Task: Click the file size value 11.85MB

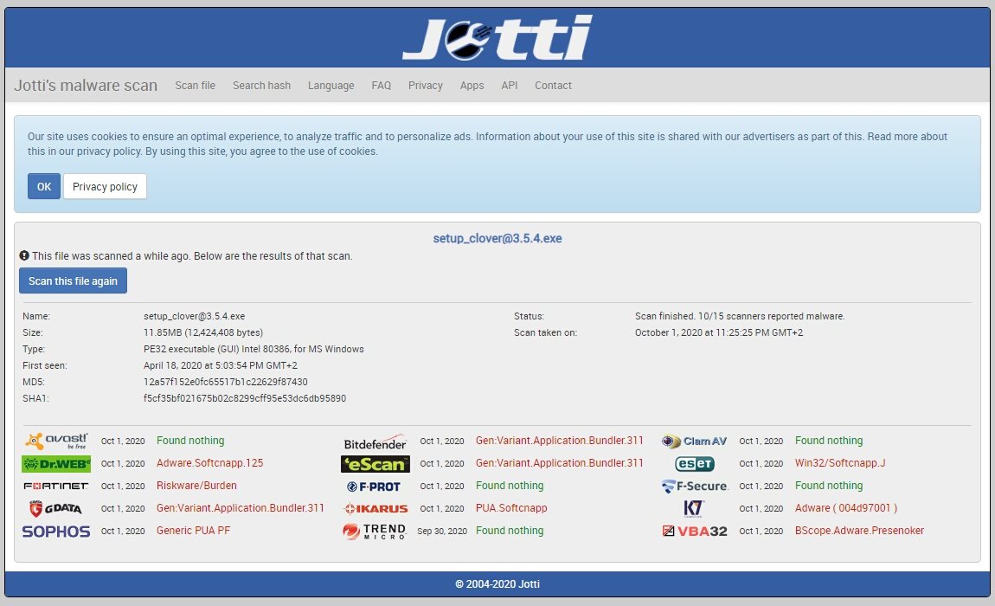Action: tap(203, 332)
